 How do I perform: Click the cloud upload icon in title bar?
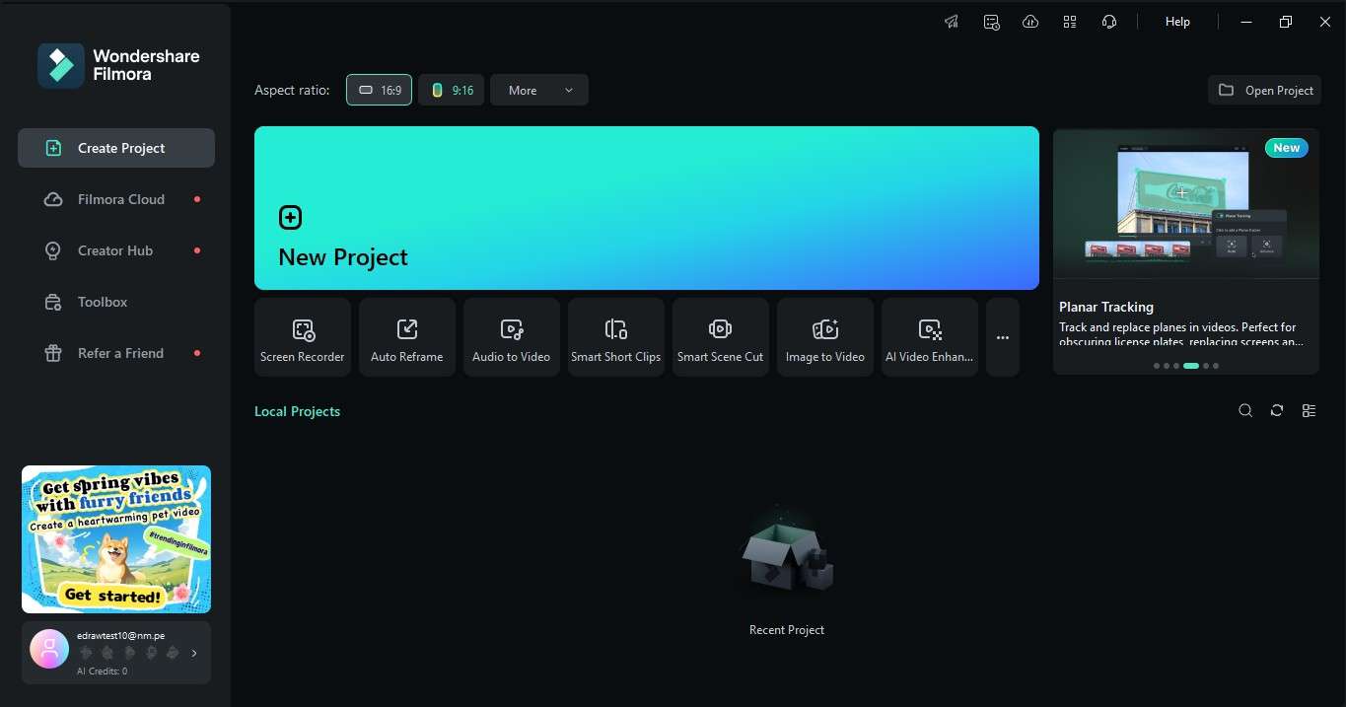pyautogui.click(x=1030, y=22)
